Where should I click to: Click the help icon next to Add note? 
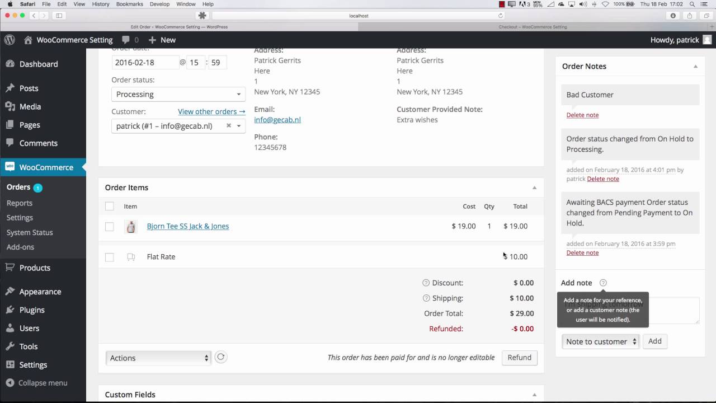pyautogui.click(x=603, y=283)
